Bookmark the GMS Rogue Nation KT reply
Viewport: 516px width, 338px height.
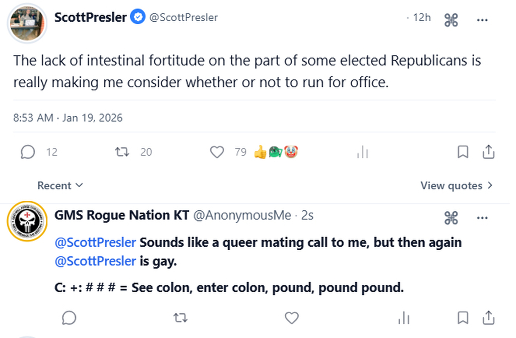coord(463,317)
